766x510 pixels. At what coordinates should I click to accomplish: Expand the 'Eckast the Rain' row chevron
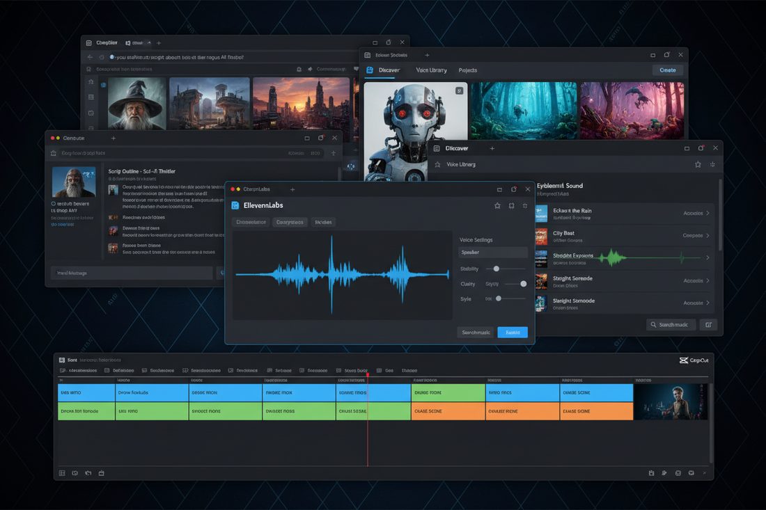pos(708,213)
